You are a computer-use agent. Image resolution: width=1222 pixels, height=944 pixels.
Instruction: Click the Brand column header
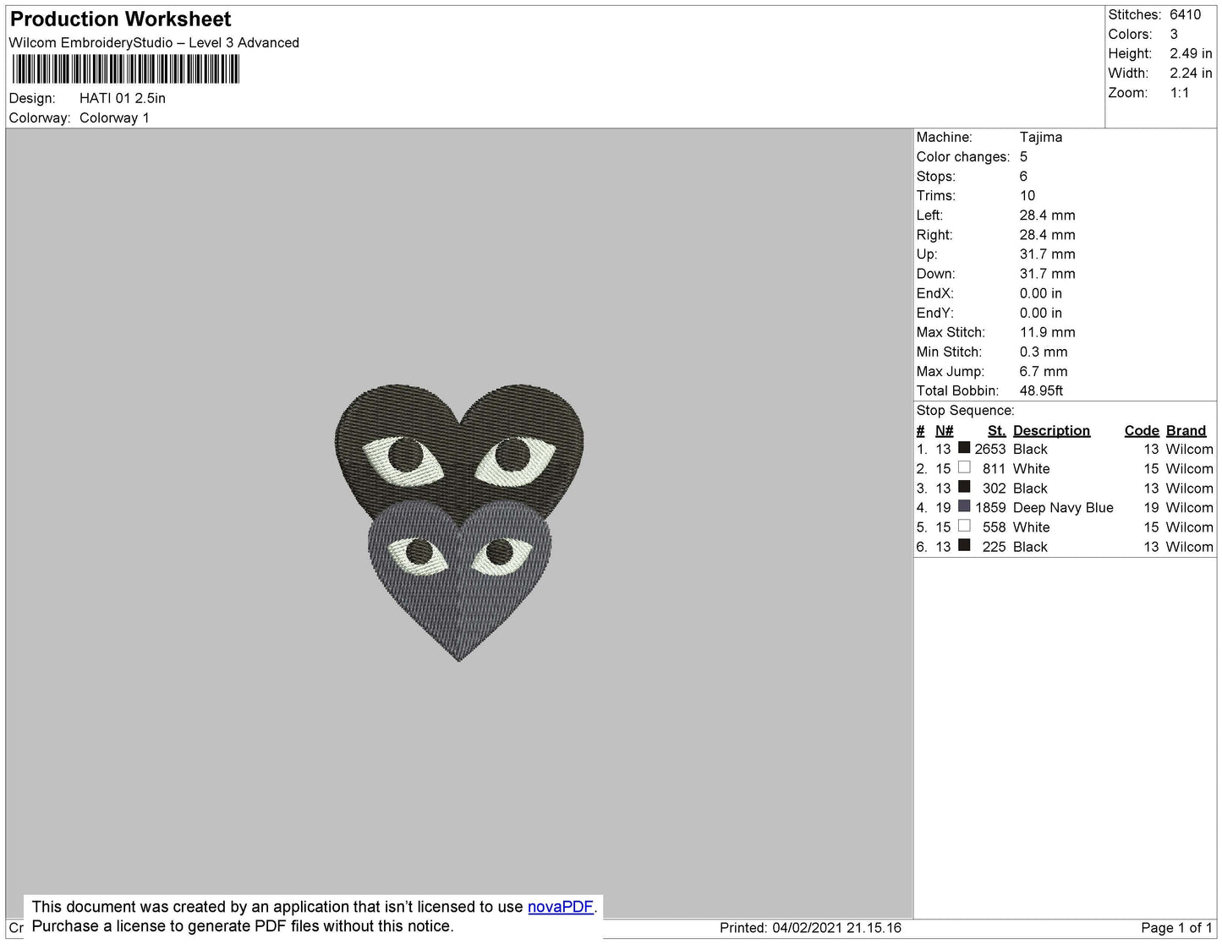pos(1186,430)
